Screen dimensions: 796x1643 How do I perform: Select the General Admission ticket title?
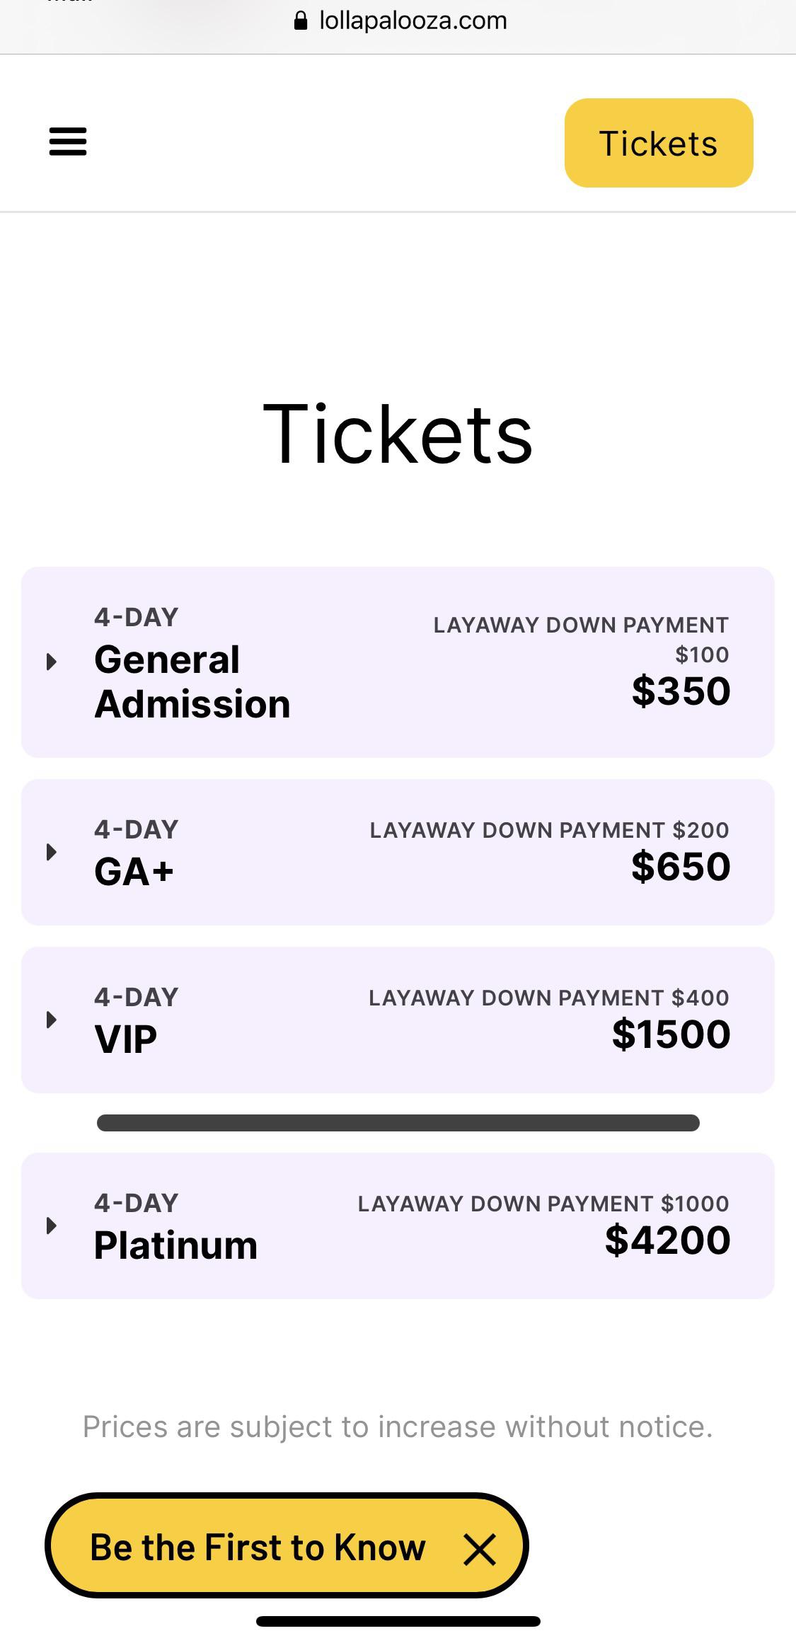click(192, 681)
